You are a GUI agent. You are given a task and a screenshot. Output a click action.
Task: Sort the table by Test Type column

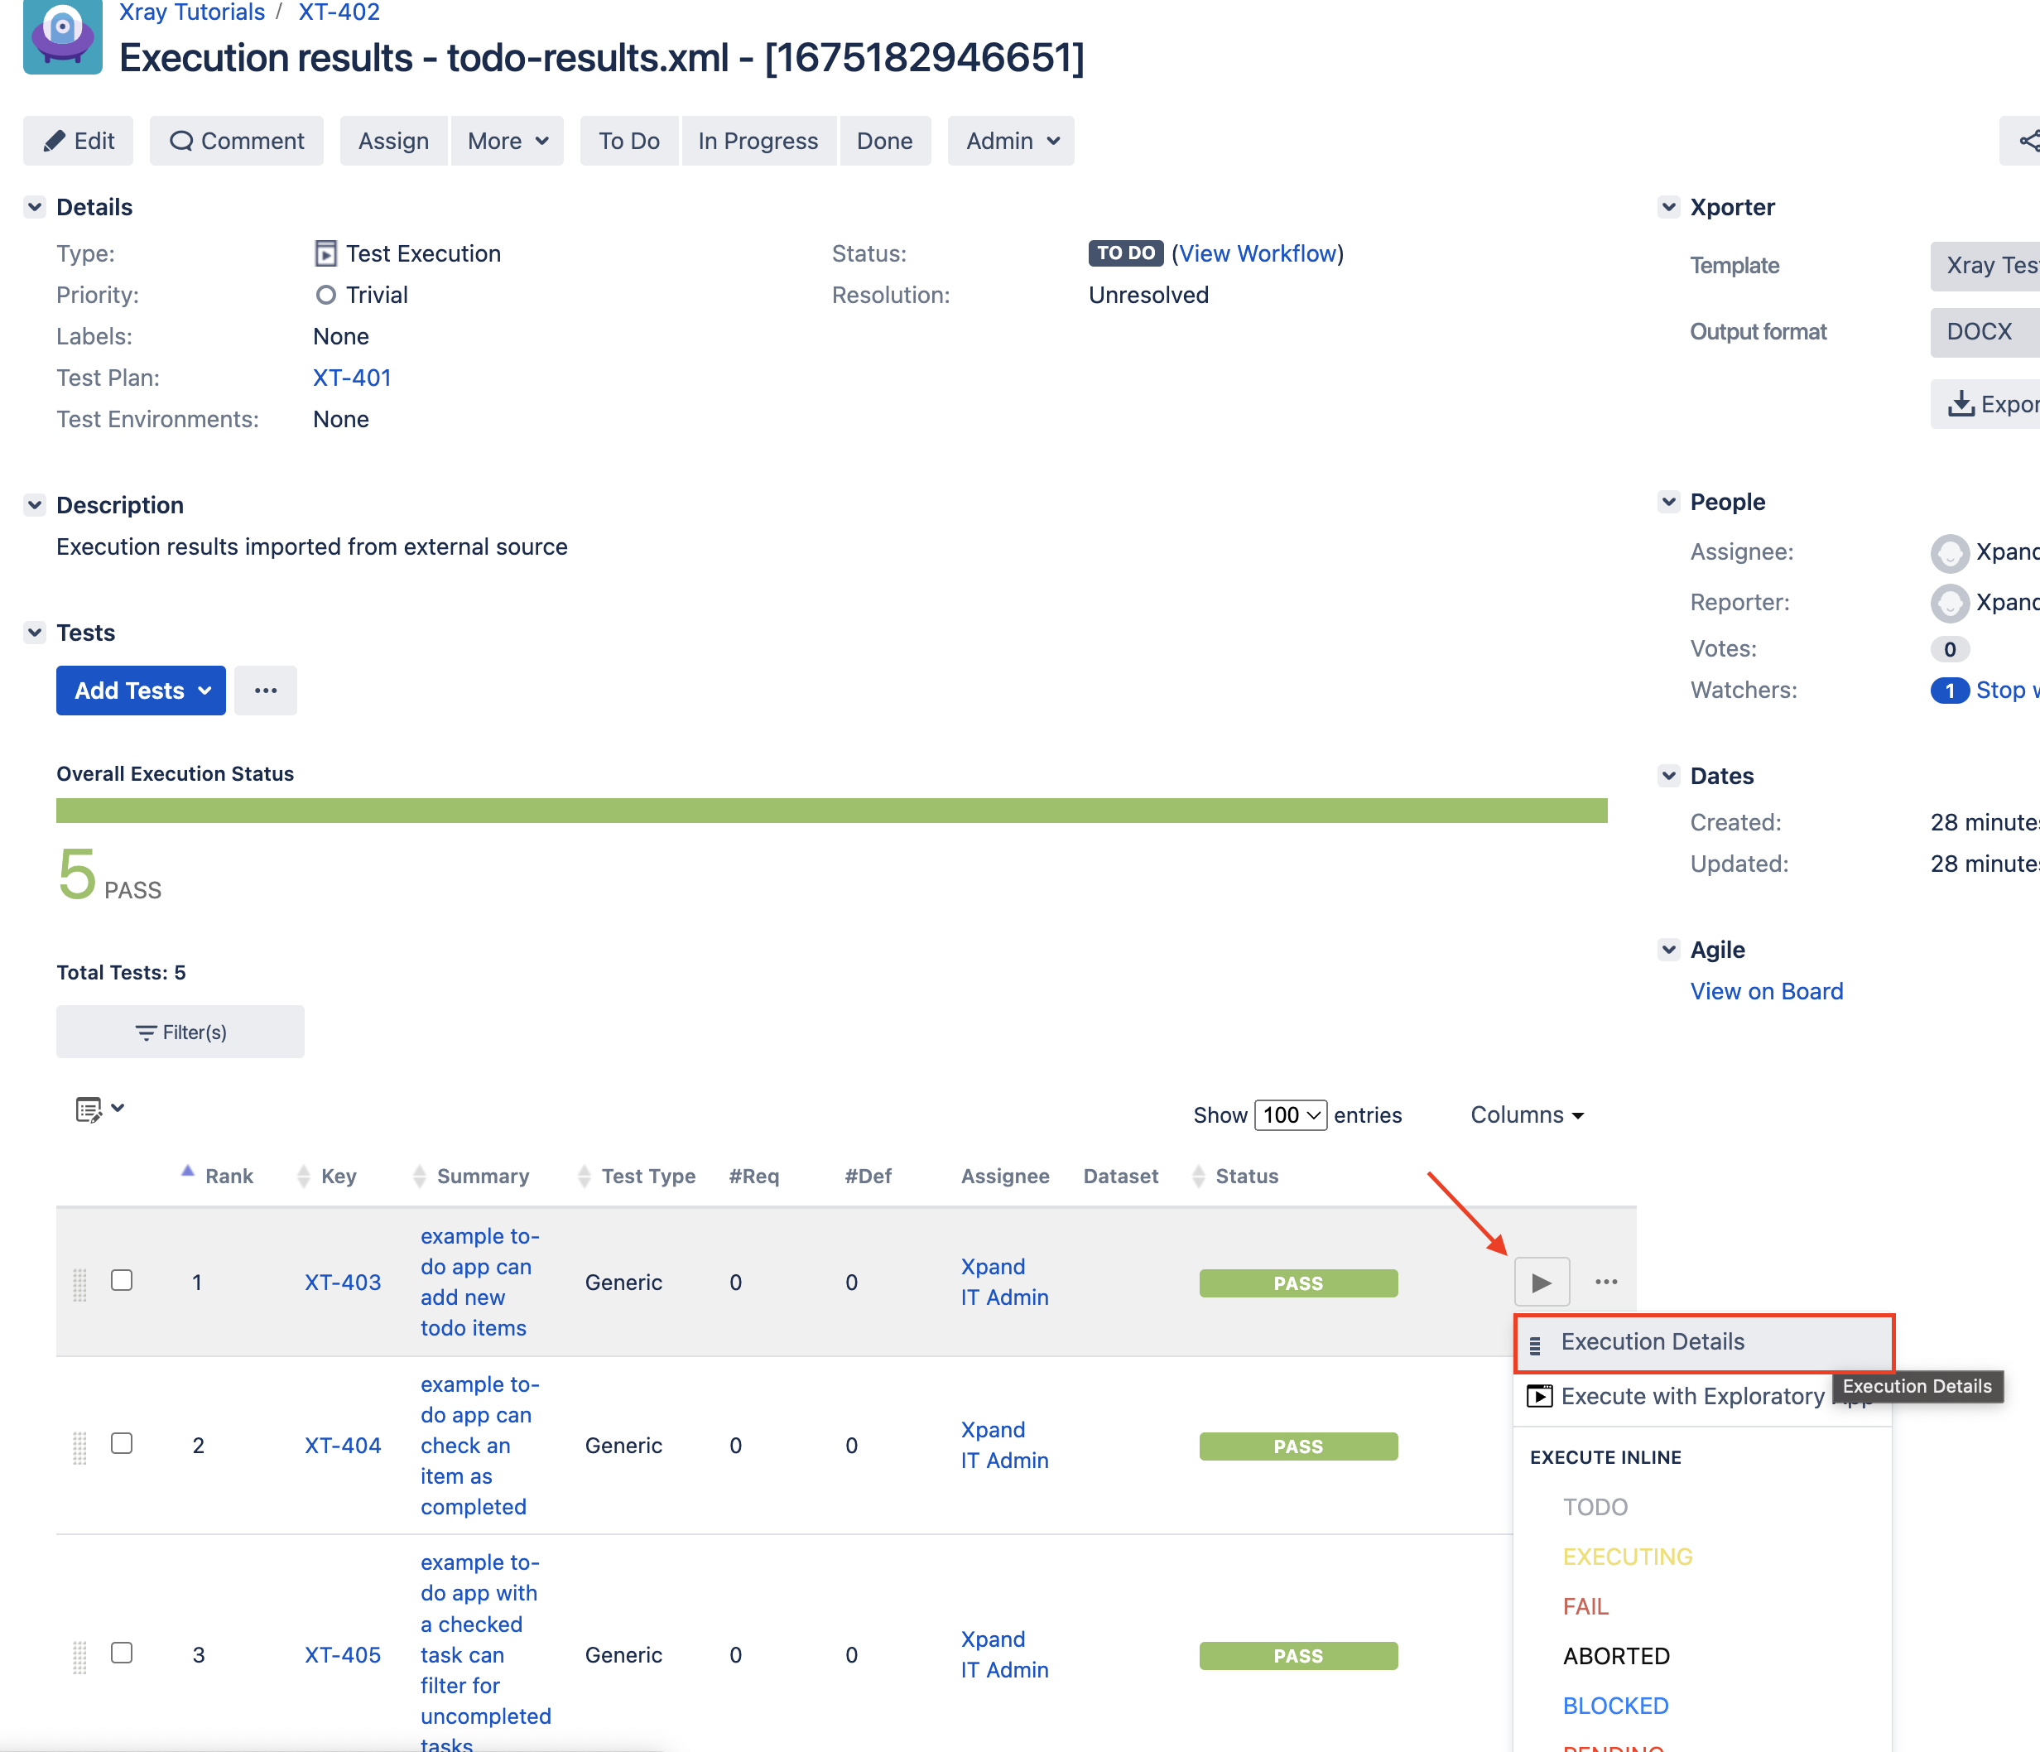click(x=637, y=1176)
